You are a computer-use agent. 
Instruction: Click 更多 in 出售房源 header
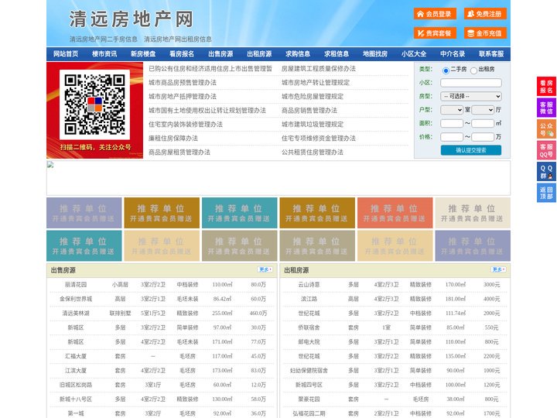pyautogui.click(x=265, y=270)
